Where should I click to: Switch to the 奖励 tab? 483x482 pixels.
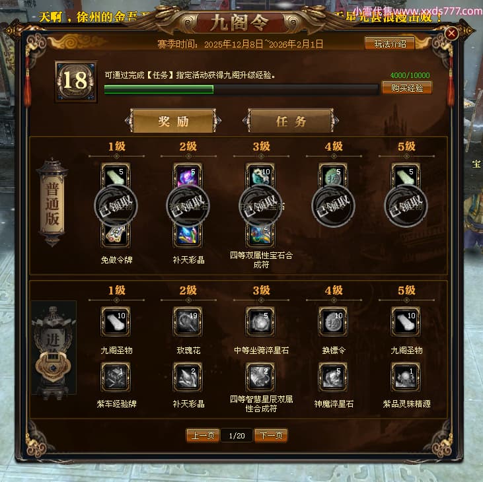click(173, 121)
